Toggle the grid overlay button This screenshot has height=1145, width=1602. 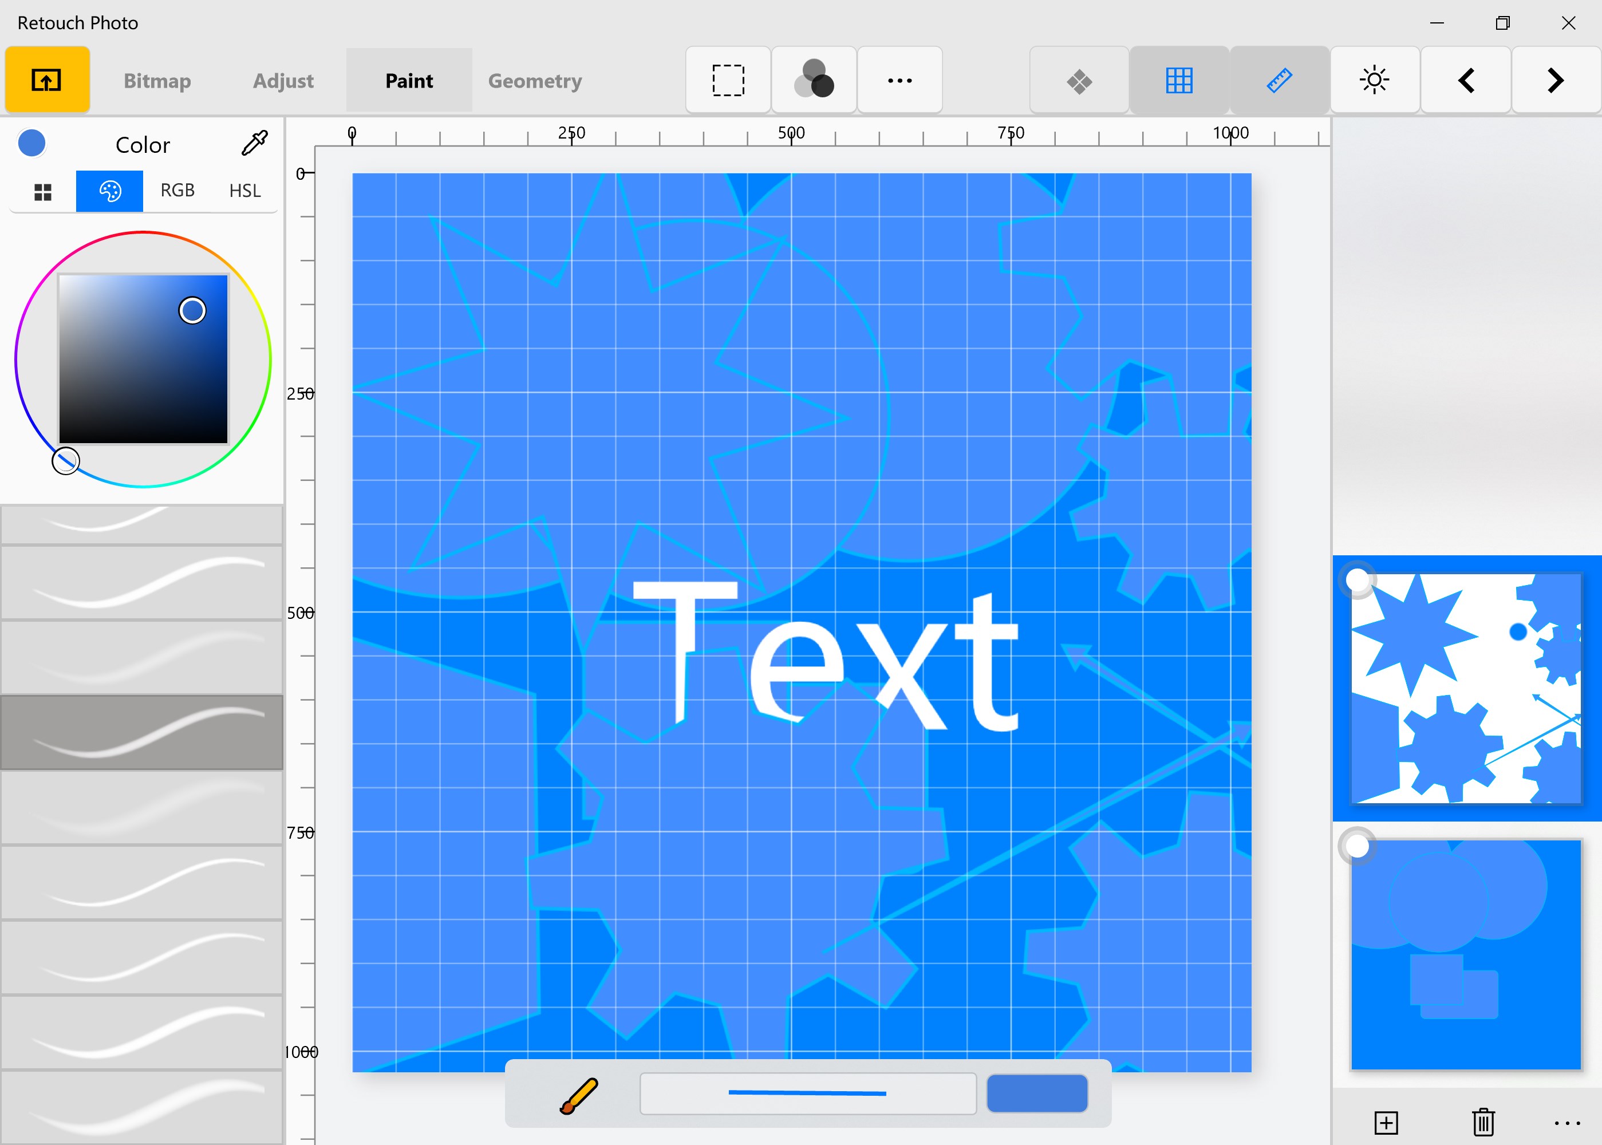coord(1179,80)
